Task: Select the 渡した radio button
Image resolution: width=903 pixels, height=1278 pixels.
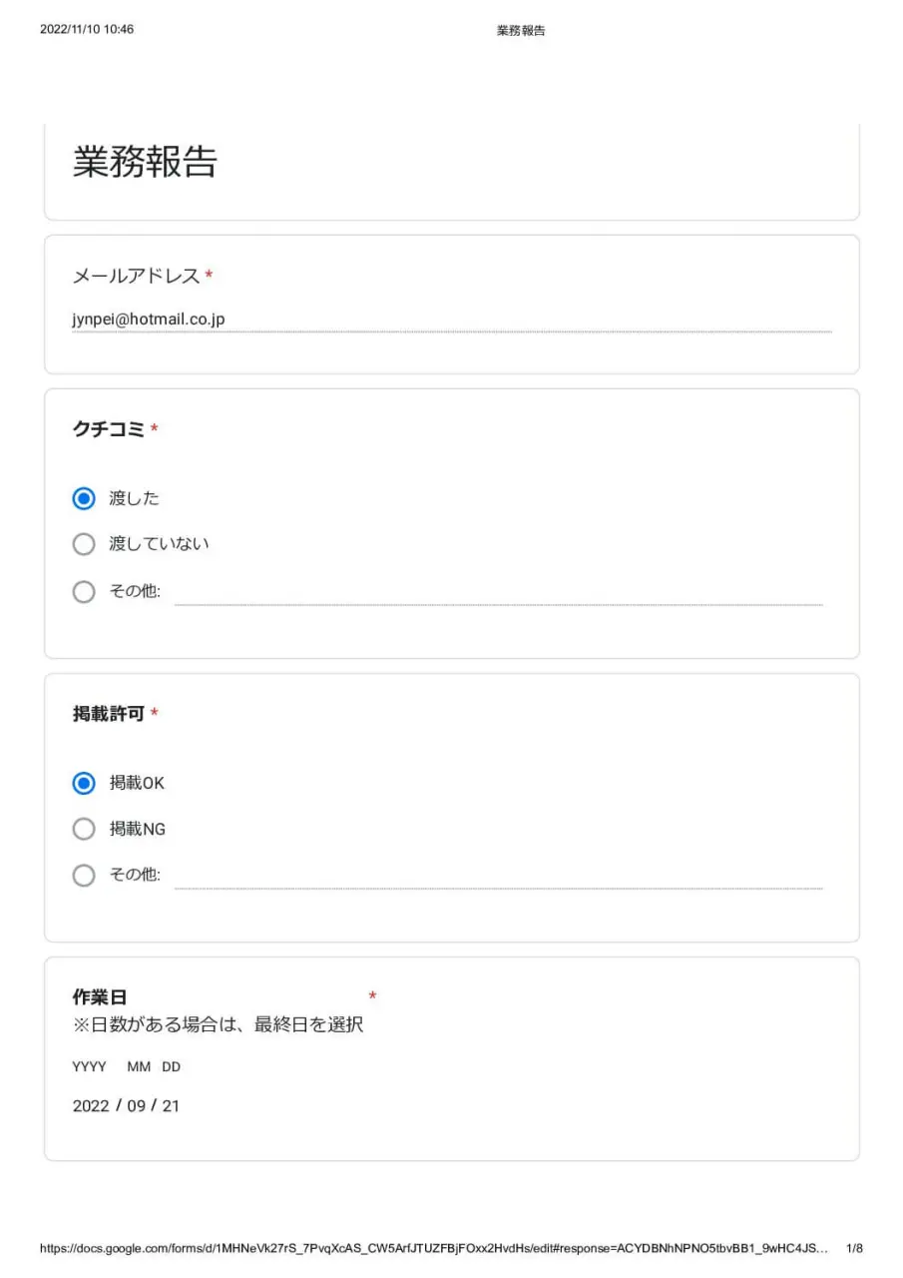Action: tap(84, 498)
